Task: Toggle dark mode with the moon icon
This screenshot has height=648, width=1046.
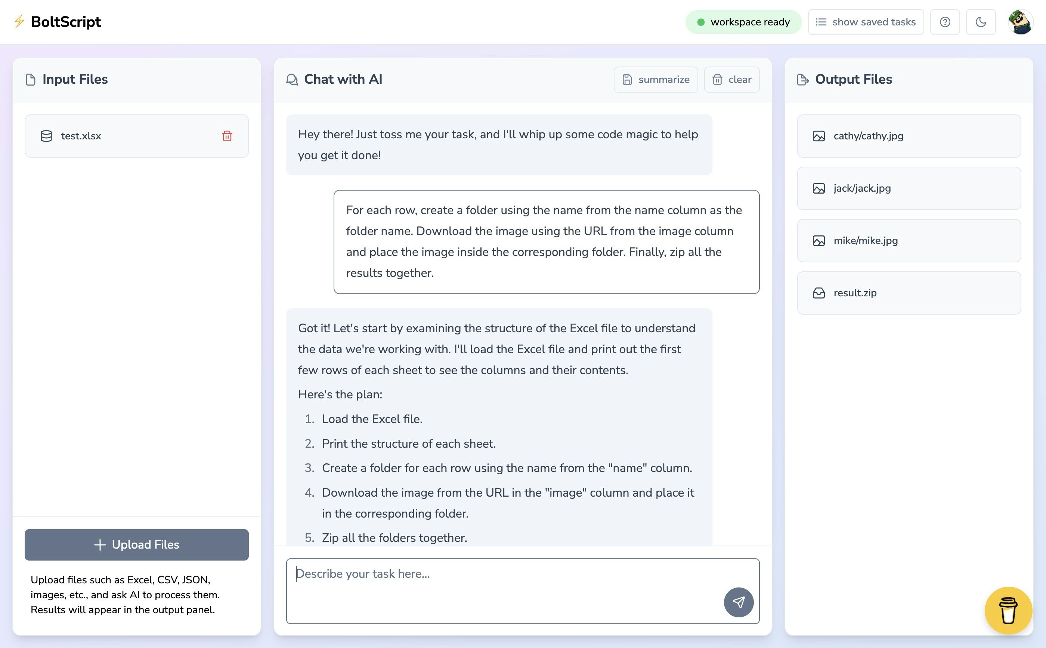Action: [x=981, y=22]
